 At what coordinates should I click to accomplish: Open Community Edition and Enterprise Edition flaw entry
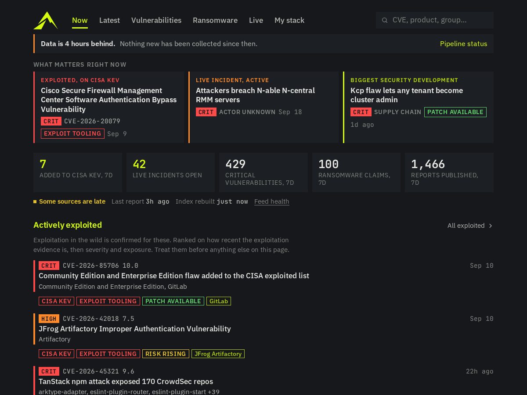point(174,276)
